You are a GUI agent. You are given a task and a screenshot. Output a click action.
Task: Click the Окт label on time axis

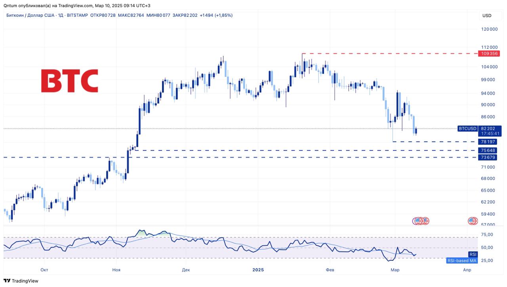pyautogui.click(x=44, y=270)
